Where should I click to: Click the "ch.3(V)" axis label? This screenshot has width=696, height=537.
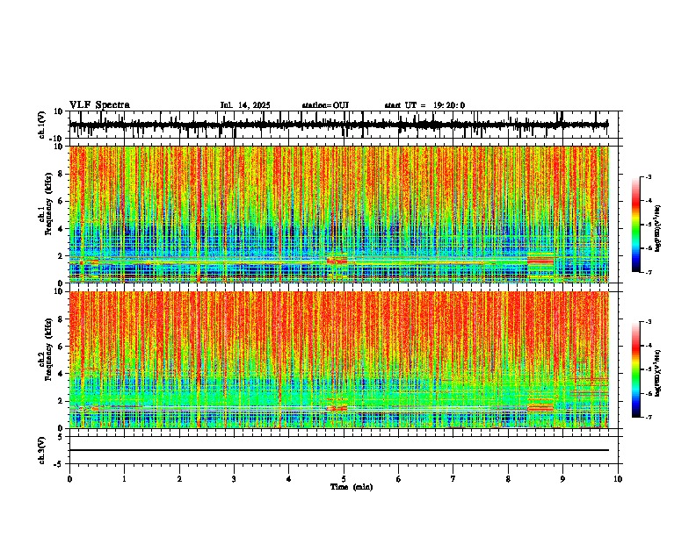pos(42,451)
